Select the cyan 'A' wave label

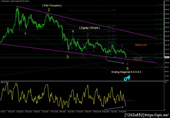point(127,78)
